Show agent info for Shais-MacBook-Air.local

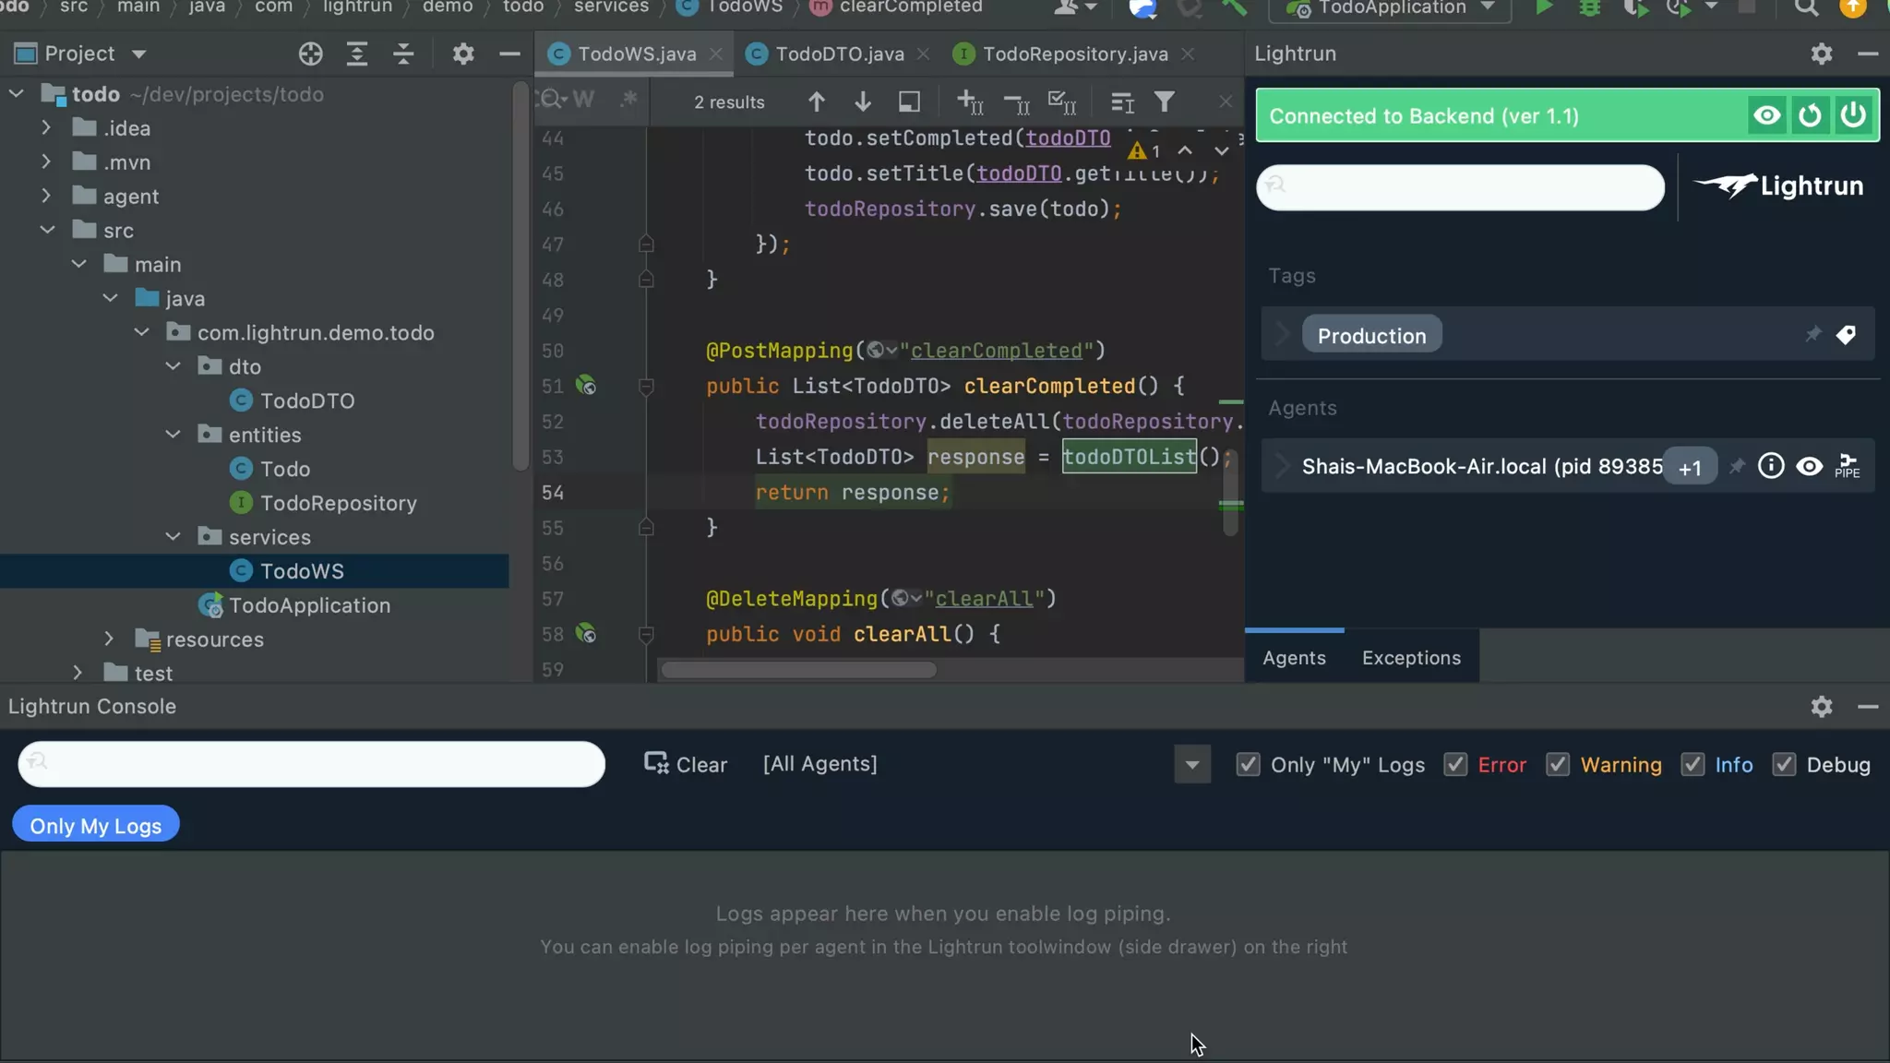tap(1770, 466)
